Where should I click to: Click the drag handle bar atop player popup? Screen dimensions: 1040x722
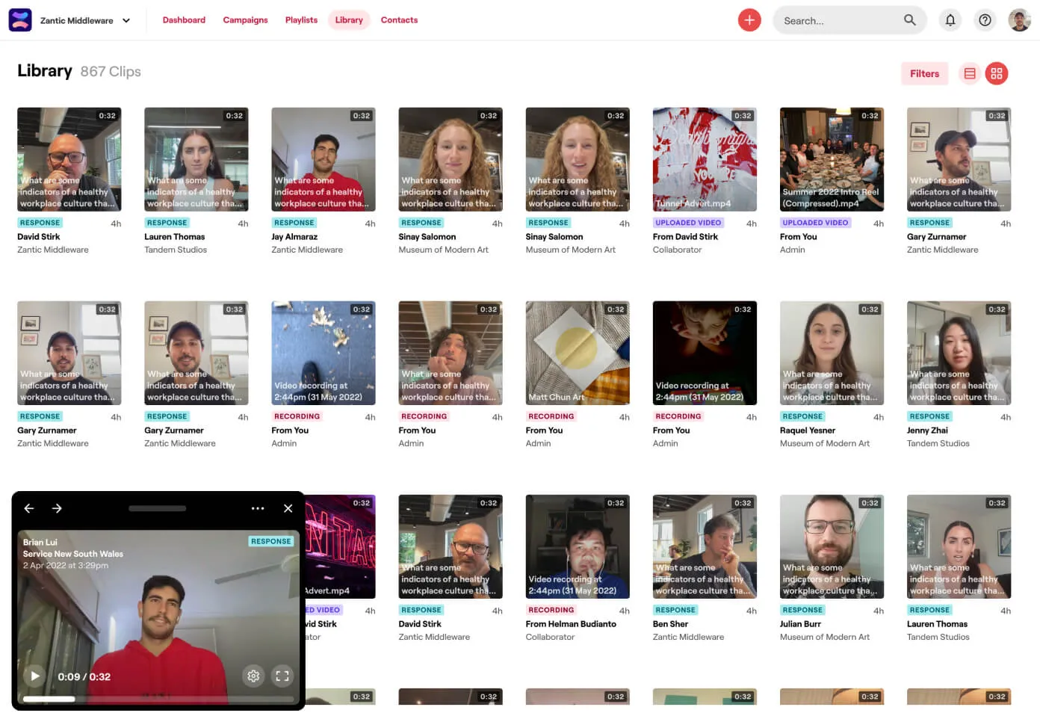[x=158, y=508]
